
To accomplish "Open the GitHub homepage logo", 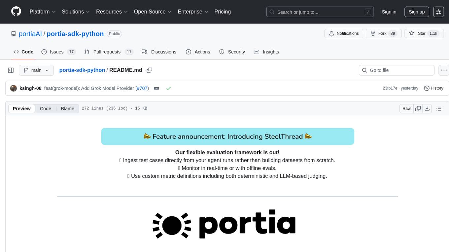I will point(16,12).
